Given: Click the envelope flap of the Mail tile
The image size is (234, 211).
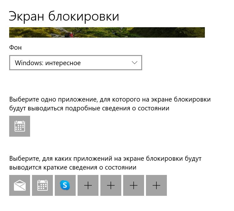Looking at the screenshot, I should coord(20,182).
